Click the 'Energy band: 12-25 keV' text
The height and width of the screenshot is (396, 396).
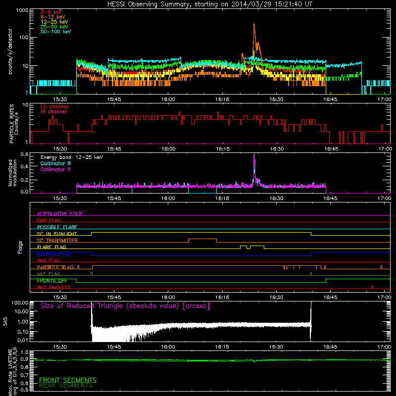click(x=72, y=157)
